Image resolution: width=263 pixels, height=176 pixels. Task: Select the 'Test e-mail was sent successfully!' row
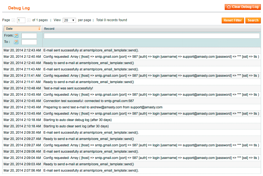pos(68,88)
